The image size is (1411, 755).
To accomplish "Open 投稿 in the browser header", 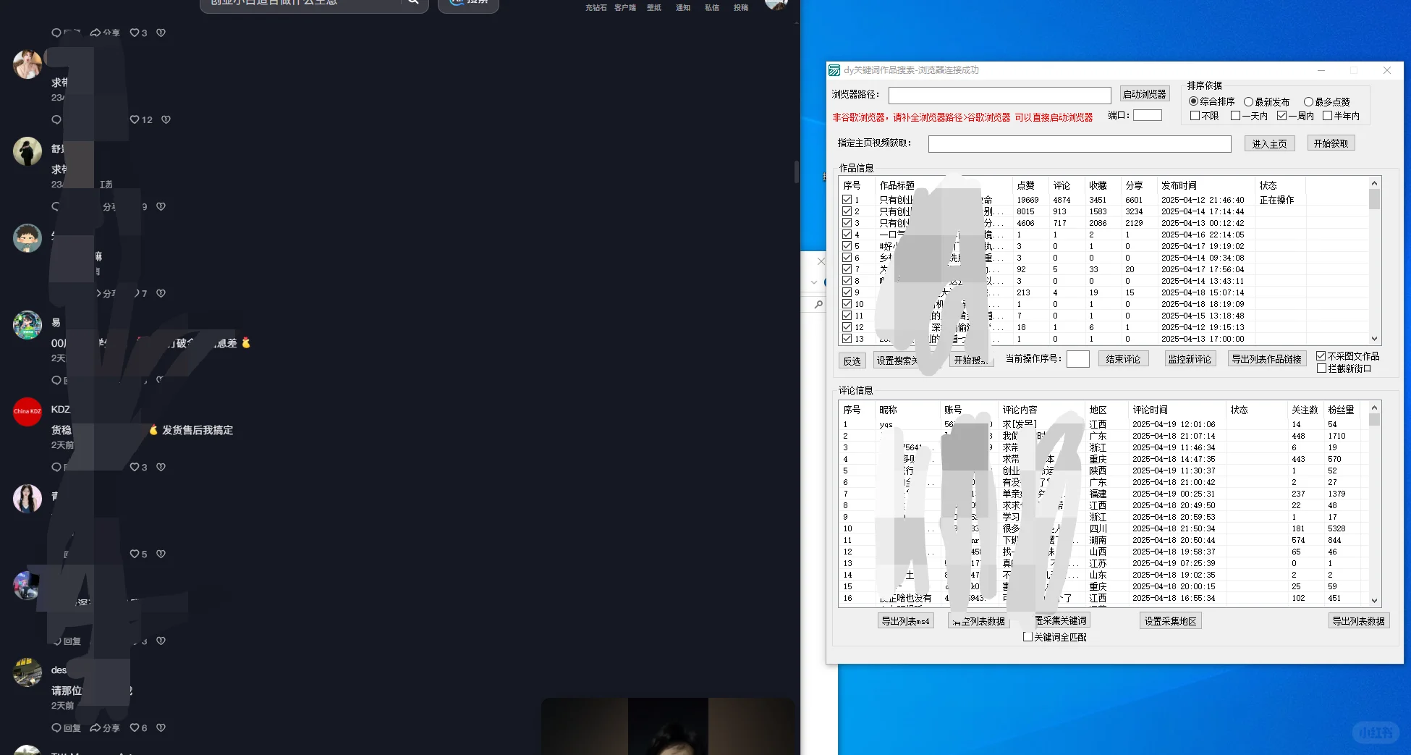I will tap(741, 7).
